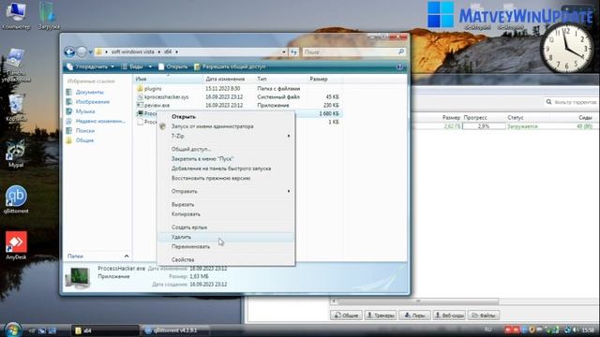Click the ProcessHacker preview thumbnail in details pane
The width and height of the screenshot is (600, 337).
[x=77, y=278]
